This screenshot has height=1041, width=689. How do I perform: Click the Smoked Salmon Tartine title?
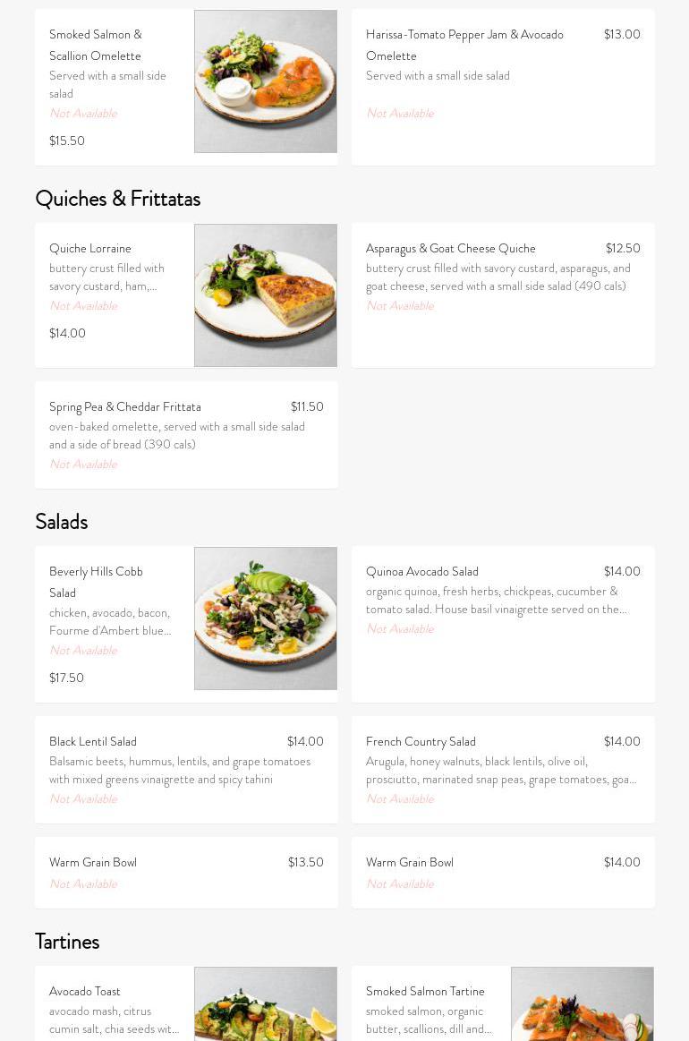[425, 992]
